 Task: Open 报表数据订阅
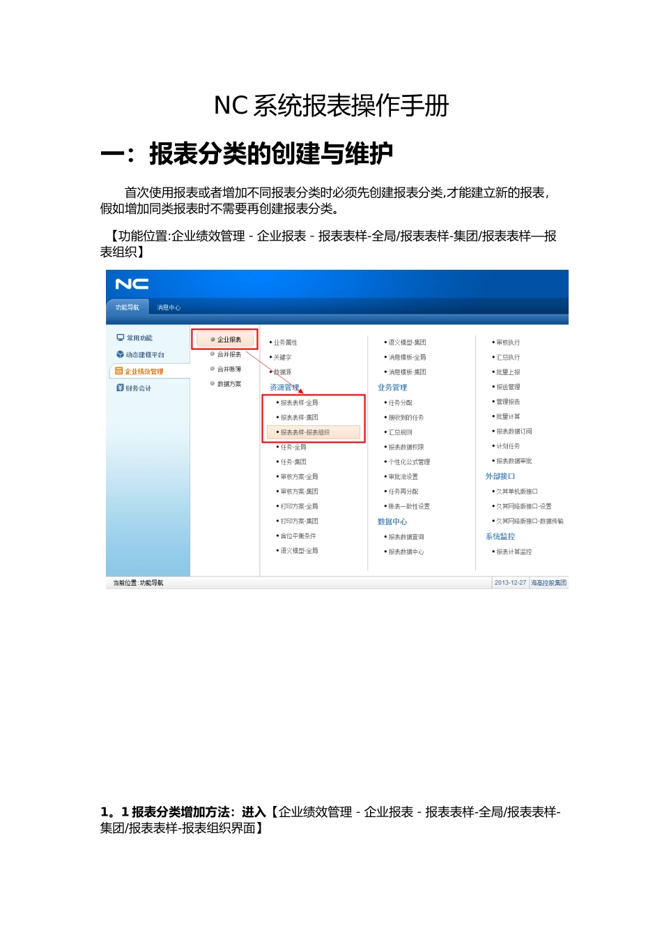514,432
